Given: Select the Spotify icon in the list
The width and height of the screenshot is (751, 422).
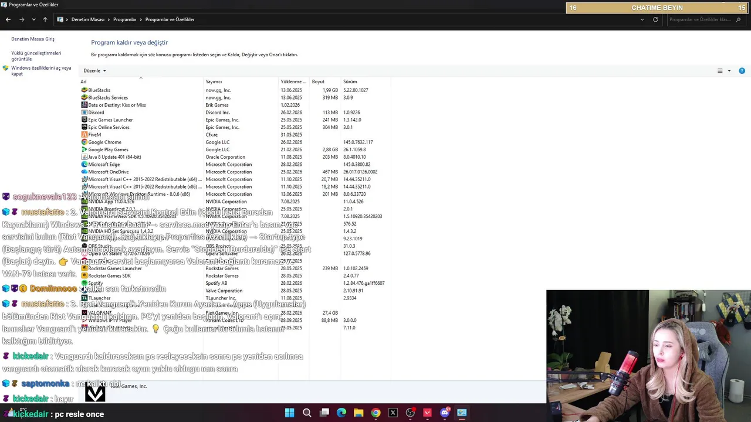Looking at the screenshot, I should point(84,283).
